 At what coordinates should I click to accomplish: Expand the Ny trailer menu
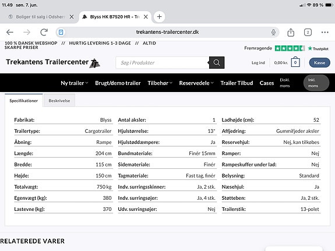75,83
